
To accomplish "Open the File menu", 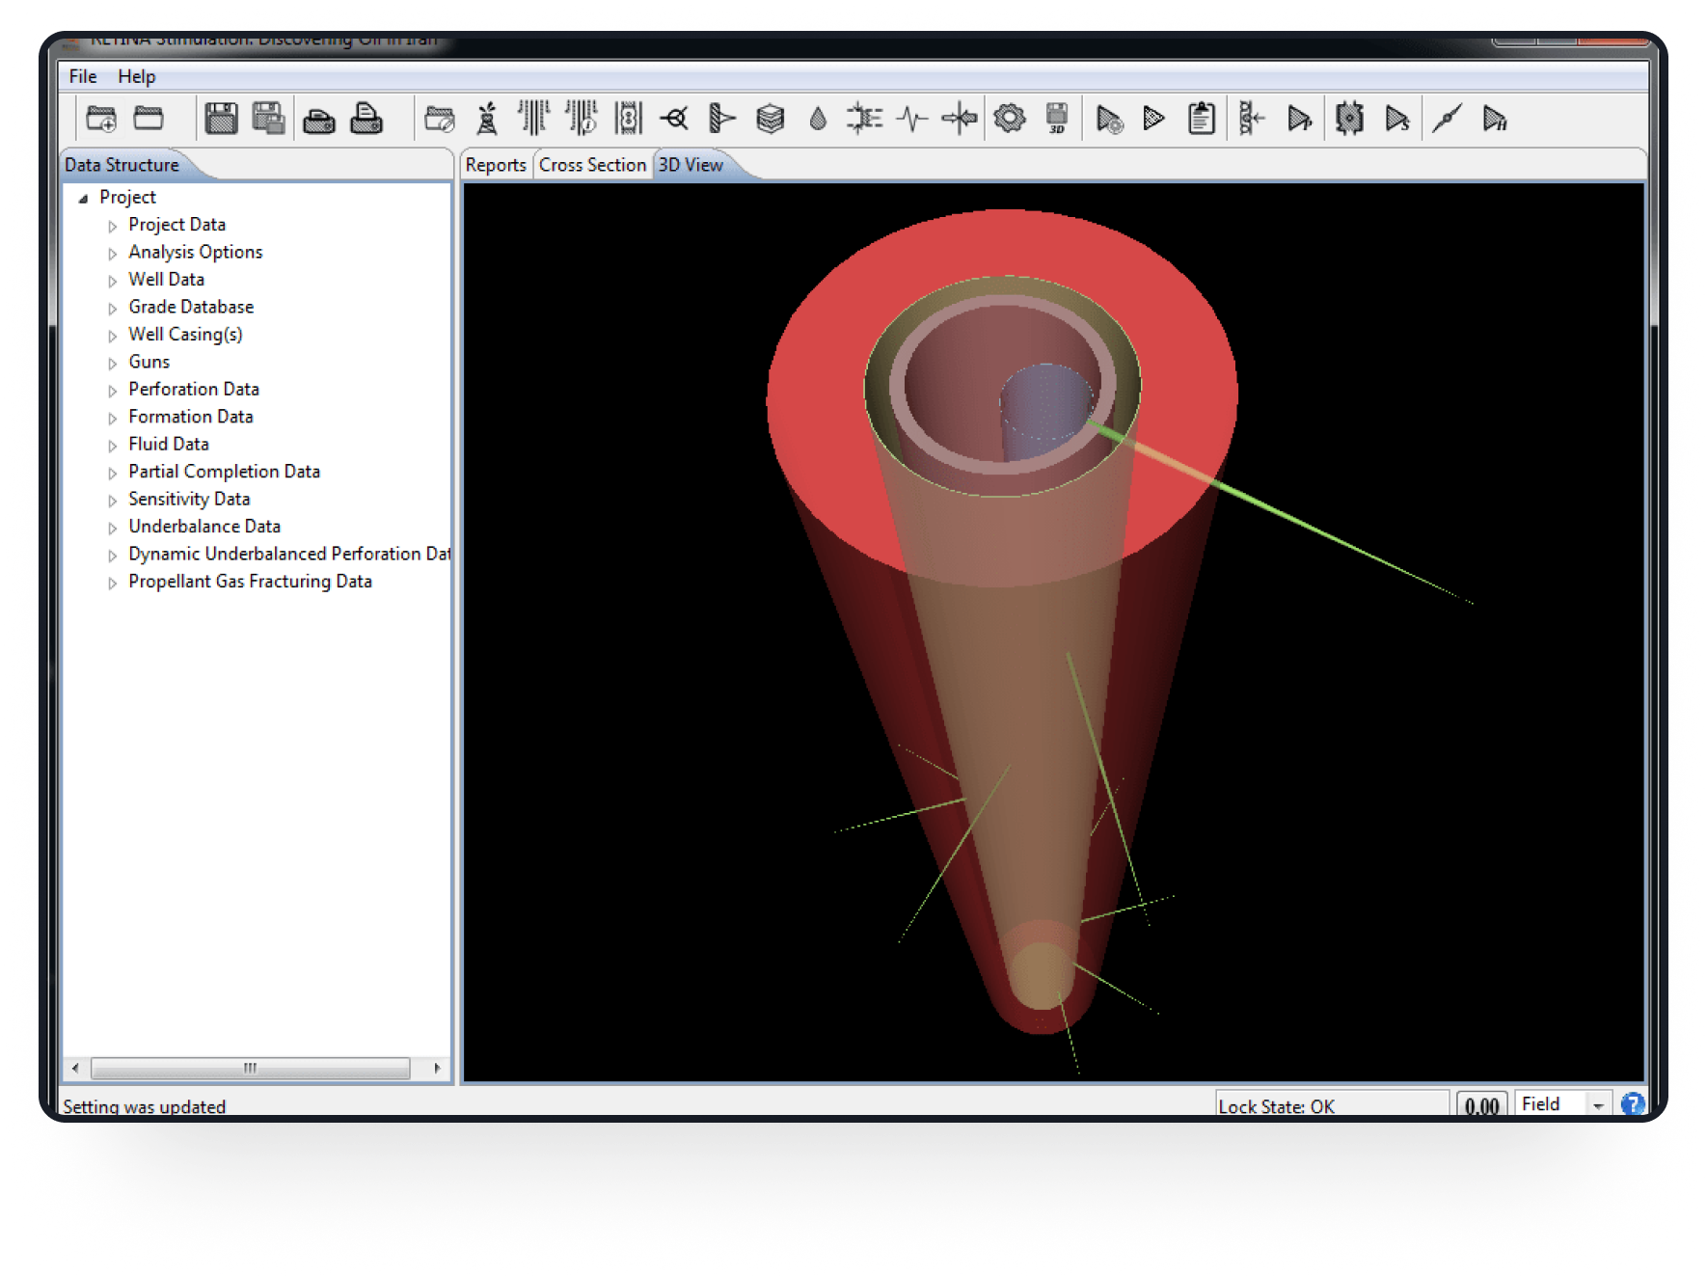I will point(83,76).
